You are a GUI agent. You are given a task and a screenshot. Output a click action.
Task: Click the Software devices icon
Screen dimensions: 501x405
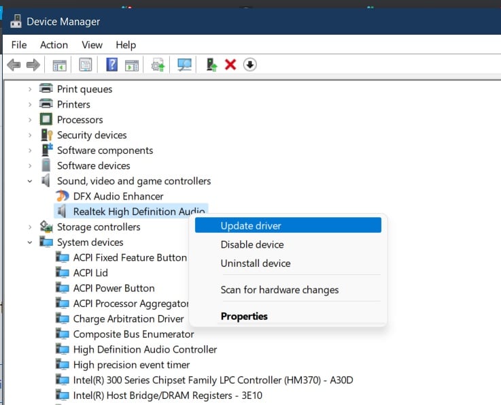46,165
